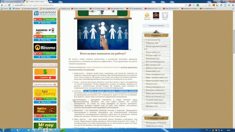Open the Маркет bookmark
235x132 pixels.
[x=16, y=8]
